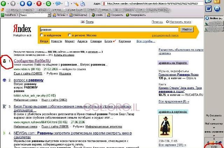The image size is (224, 148).
Task: Toggle the 'в регионе: Москва' checkbox
Action: pos(69,35)
